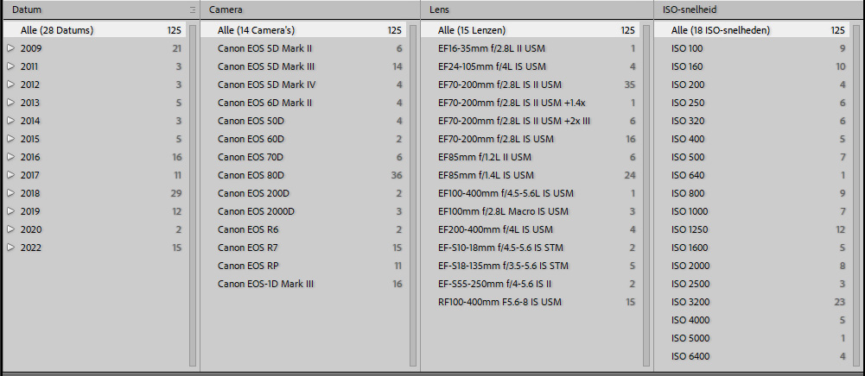865x376 pixels.
Task: Select Canon EOS R7 in camera list
Action: pos(248,248)
